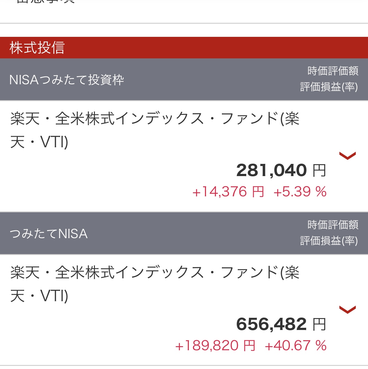This screenshot has width=368, height=369.
Task: Click the partially visible text at the top
Action: click(46, 2)
